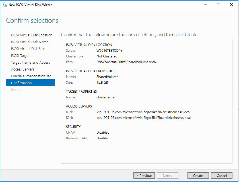
Task: Click the SharedVolume.vhdx path value
Action: pos(126,62)
